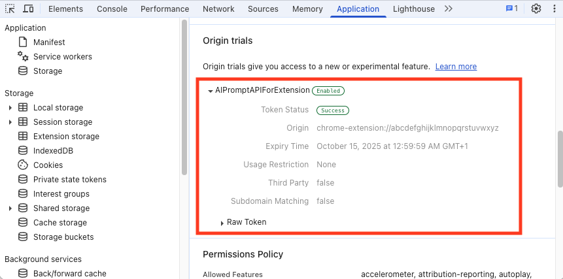Select Back/forward cache in sidebar
The image size is (563, 279).
pyautogui.click(x=69, y=274)
